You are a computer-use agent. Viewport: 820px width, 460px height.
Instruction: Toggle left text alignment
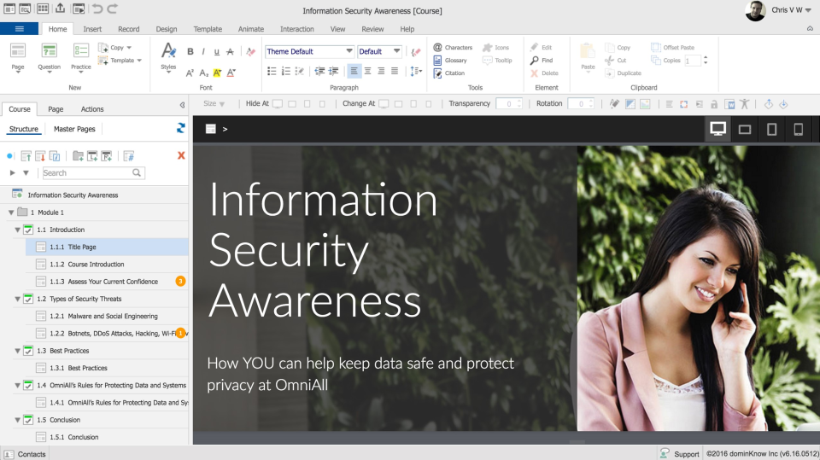[x=354, y=71]
